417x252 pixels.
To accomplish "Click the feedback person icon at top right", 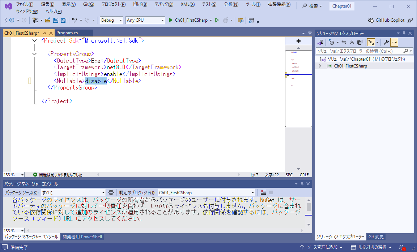I will (410, 20).
